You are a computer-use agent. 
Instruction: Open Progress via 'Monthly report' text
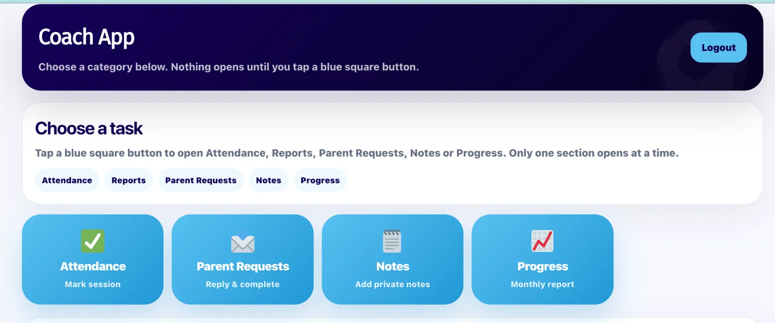click(542, 284)
